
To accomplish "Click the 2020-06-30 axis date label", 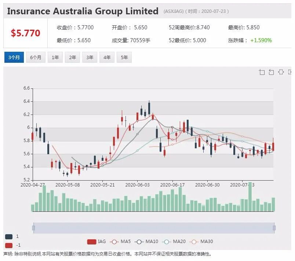I will [207, 185].
